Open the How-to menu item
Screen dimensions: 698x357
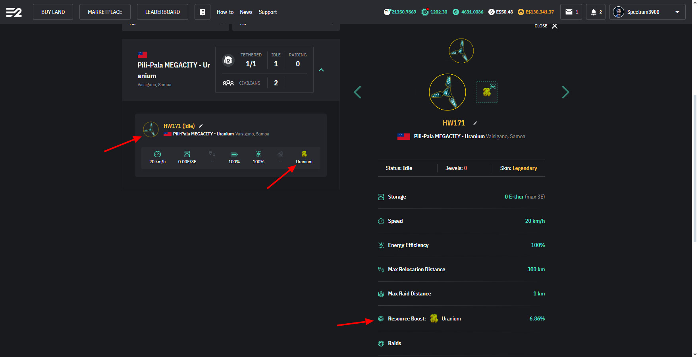click(225, 12)
